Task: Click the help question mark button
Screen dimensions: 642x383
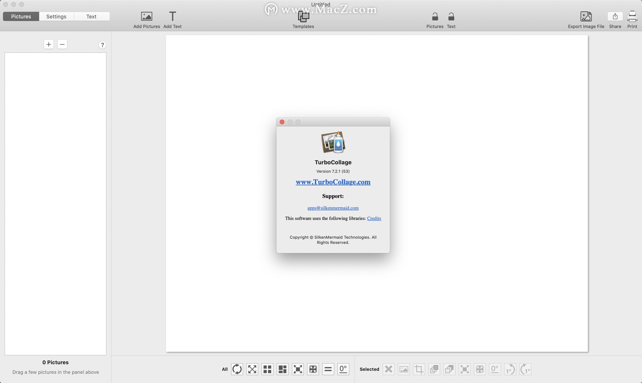Action: pyautogui.click(x=103, y=45)
